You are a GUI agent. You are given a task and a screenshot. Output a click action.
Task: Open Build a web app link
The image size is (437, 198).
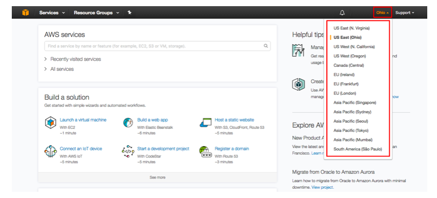(x=152, y=120)
